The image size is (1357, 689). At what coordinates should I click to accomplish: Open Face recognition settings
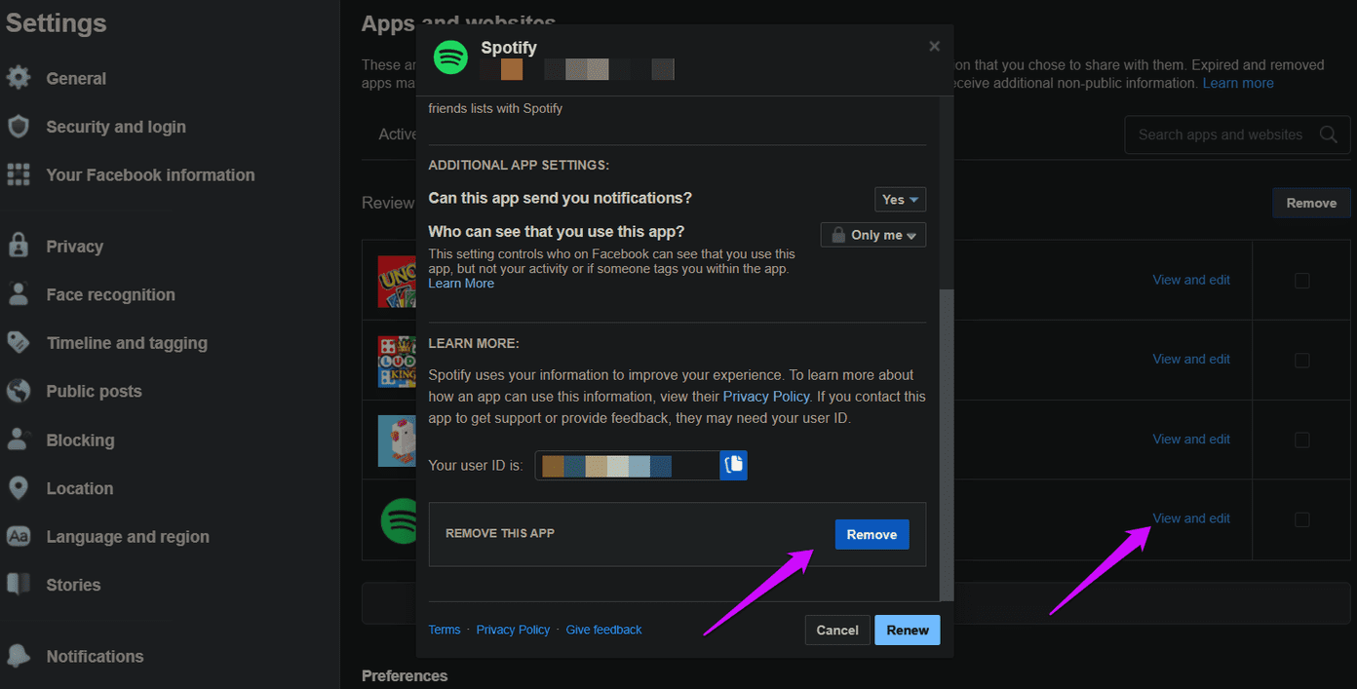(x=110, y=294)
